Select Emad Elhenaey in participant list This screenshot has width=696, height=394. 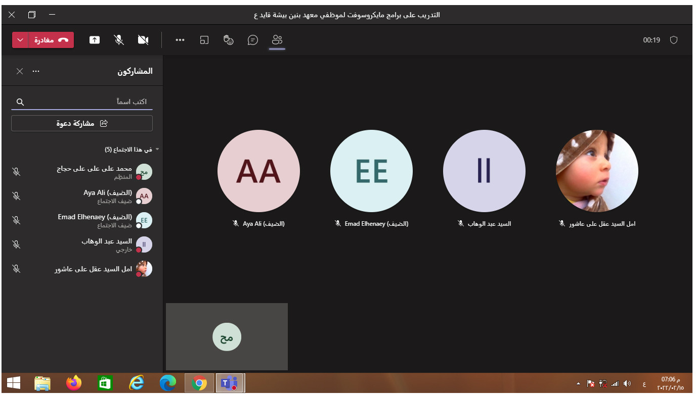point(82,221)
